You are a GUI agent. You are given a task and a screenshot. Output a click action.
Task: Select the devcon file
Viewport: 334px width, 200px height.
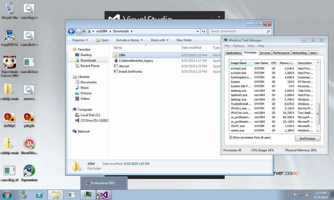(124, 66)
